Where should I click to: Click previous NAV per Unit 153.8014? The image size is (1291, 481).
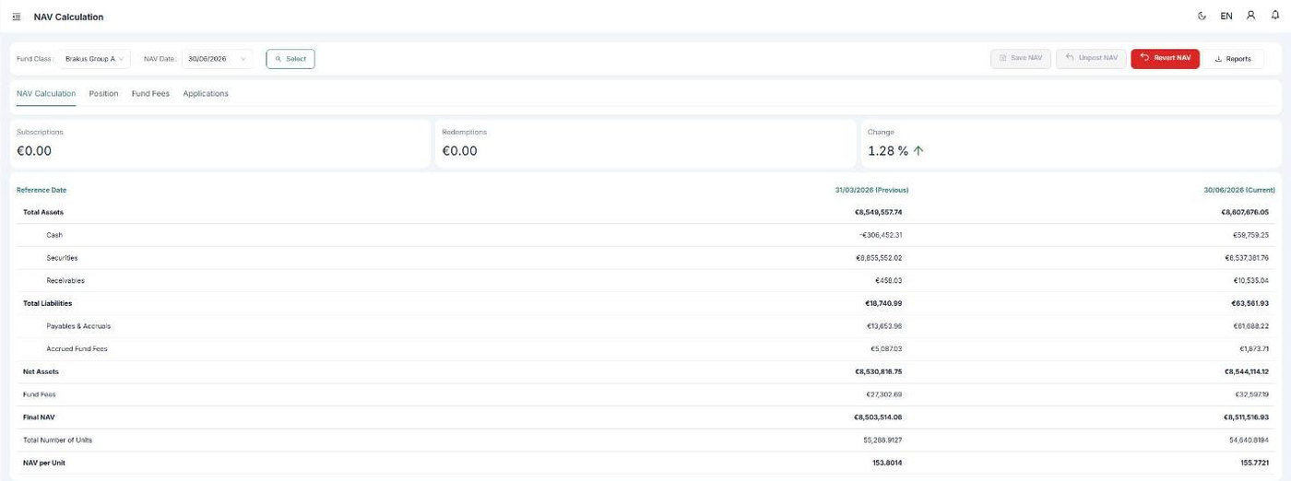887,463
